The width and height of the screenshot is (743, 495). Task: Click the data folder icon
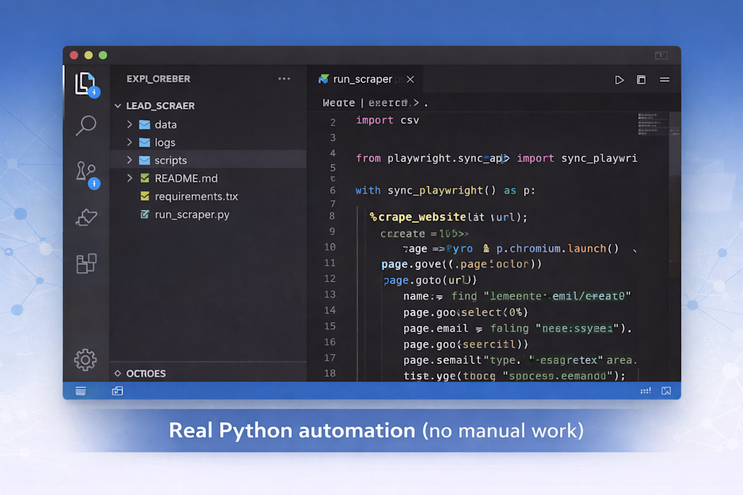145,124
